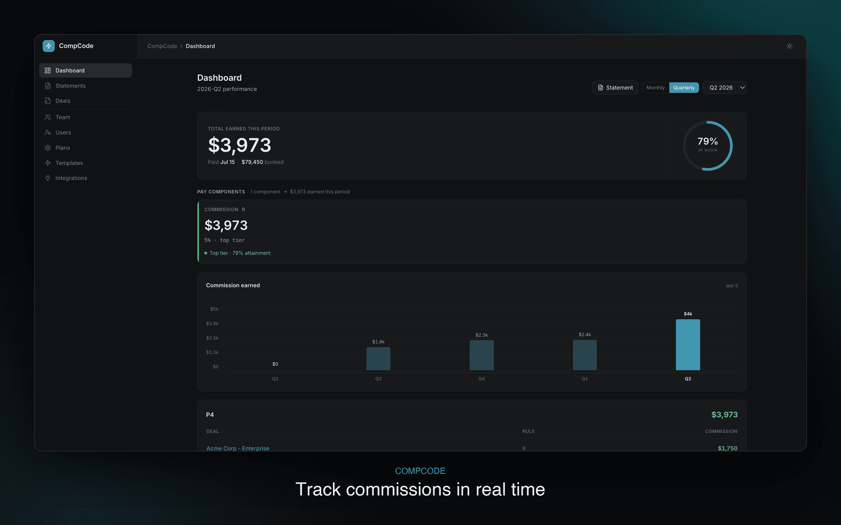Image resolution: width=841 pixels, height=525 pixels.
Task: Click the CompCode lightning logo icon
Action: click(49, 46)
